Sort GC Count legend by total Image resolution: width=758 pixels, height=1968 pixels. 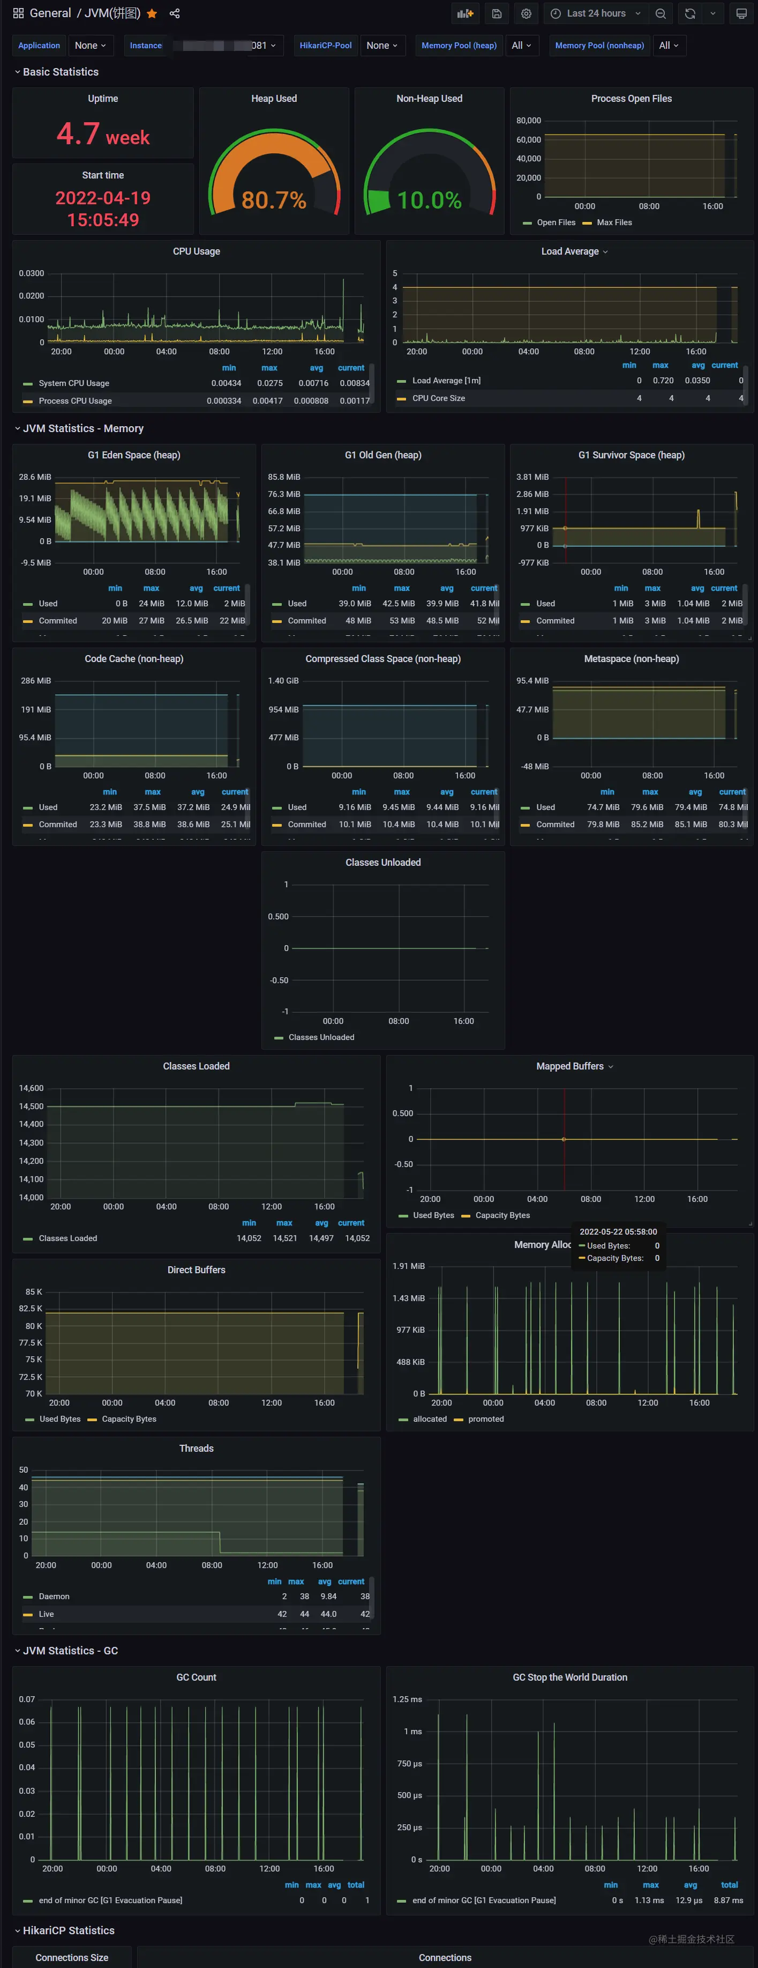pos(356,1885)
